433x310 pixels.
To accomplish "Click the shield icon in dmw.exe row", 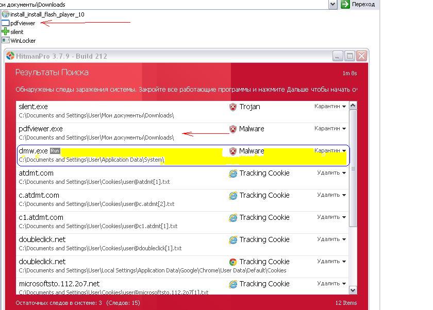I will pyautogui.click(x=233, y=151).
